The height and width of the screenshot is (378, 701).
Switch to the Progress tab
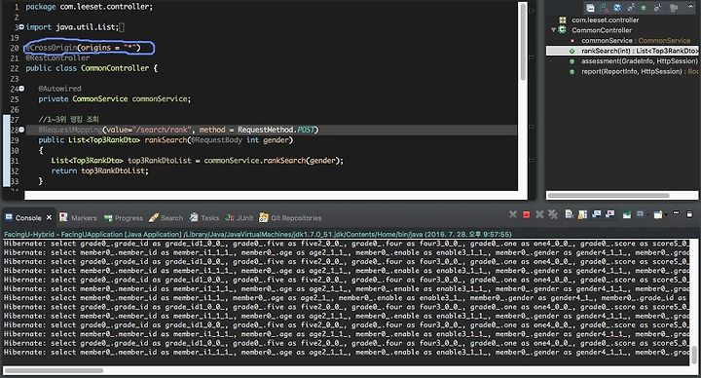[124, 218]
